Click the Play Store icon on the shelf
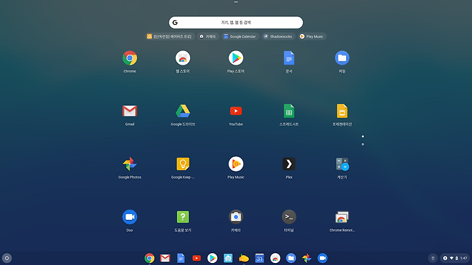The height and width of the screenshot is (265, 472). (212, 258)
